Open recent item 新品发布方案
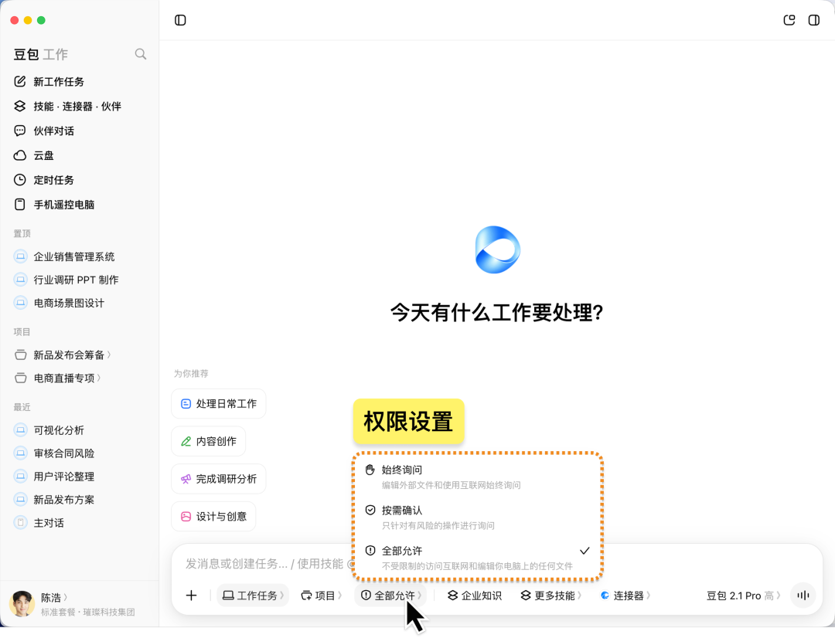Screen dimensions: 835x638 80,499
